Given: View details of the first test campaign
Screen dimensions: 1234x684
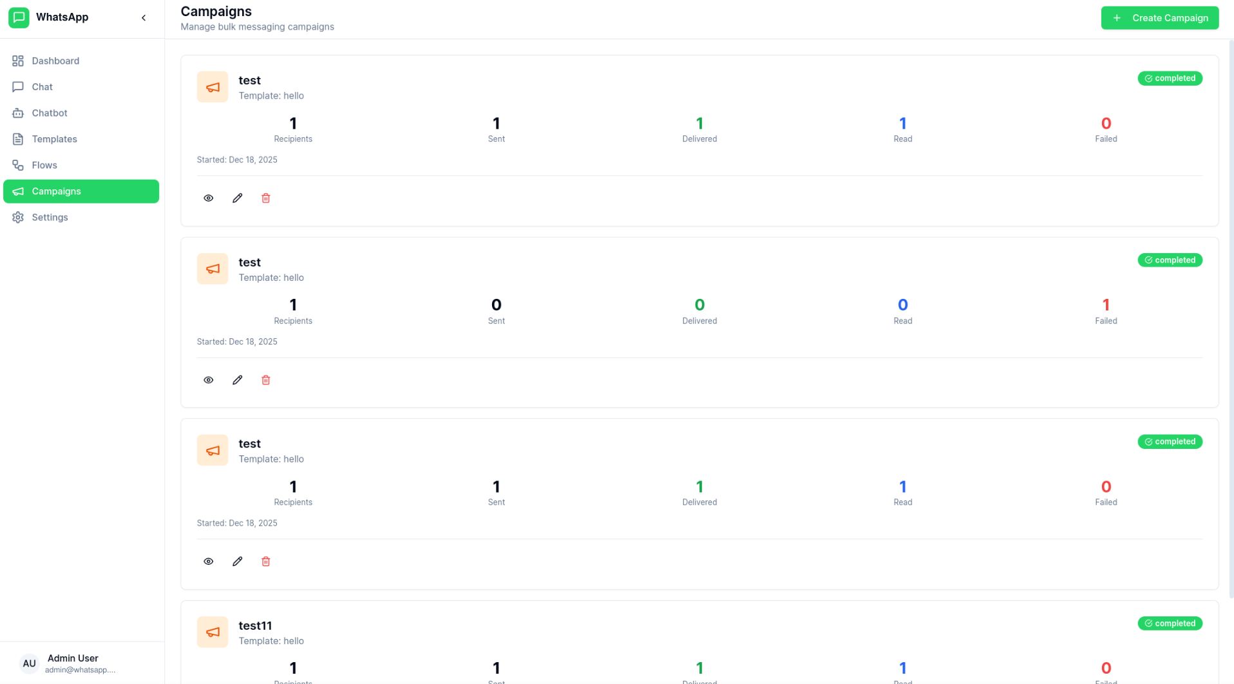Looking at the screenshot, I should pos(208,198).
